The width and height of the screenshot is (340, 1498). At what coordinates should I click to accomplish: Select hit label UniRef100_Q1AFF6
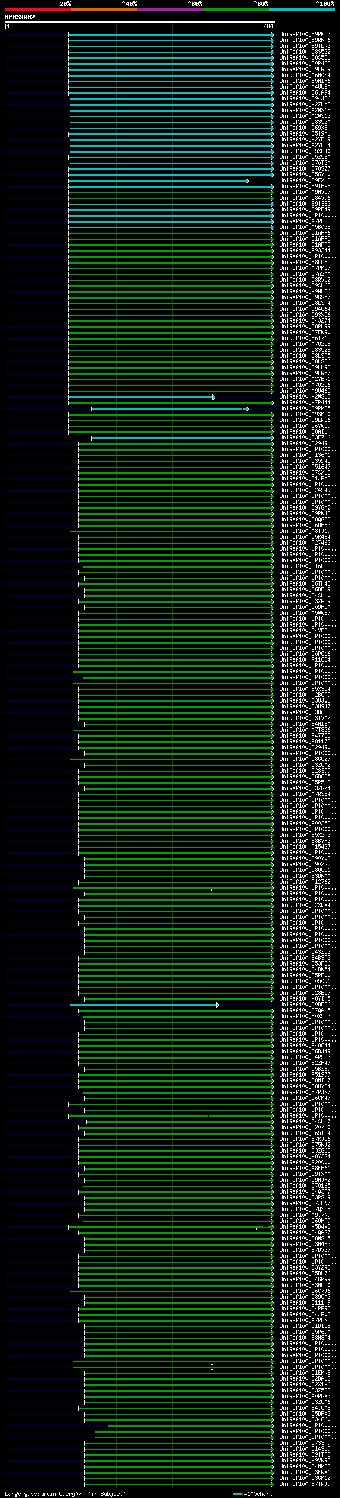[305, 233]
